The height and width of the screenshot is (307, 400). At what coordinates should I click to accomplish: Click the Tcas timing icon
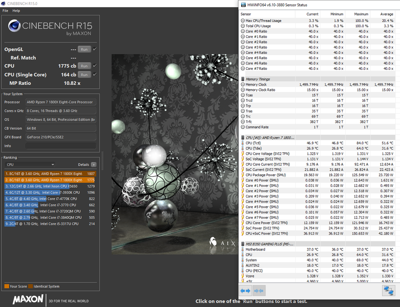(x=243, y=95)
